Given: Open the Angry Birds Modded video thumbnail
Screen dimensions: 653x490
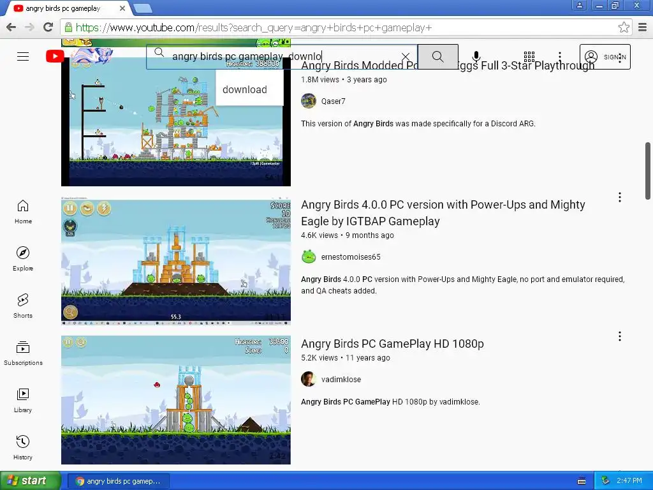Looking at the screenshot, I should point(176,125).
